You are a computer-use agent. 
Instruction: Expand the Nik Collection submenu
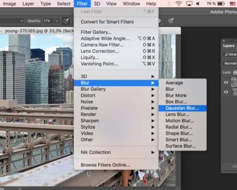(116, 153)
